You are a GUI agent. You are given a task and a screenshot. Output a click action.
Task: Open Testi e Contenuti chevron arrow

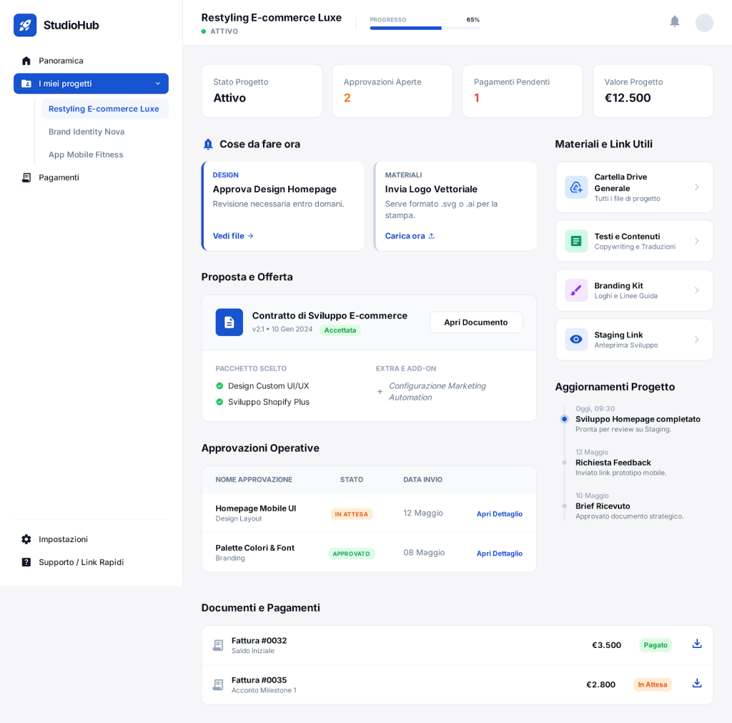[x=696, y=241]
